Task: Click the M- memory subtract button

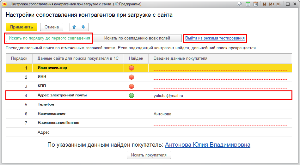Action: [279, 4]
